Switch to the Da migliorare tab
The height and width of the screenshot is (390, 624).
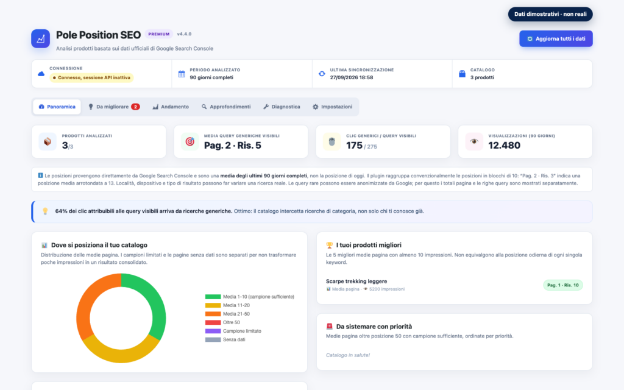(x=114, y=107)
